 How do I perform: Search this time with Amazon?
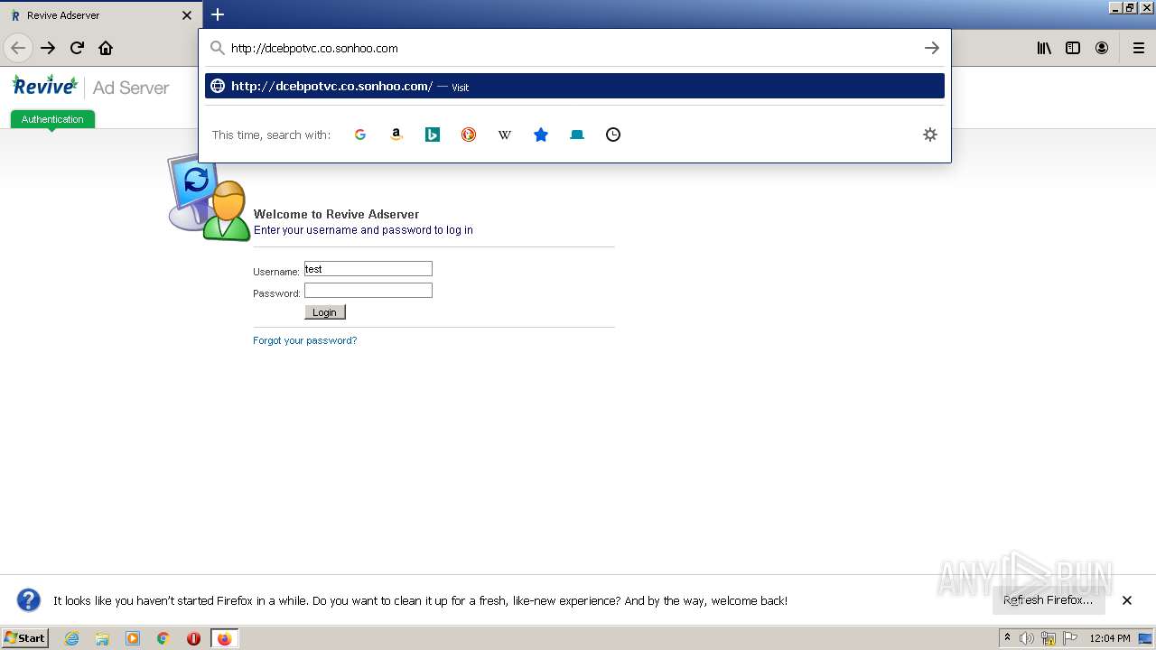(396, 135)
